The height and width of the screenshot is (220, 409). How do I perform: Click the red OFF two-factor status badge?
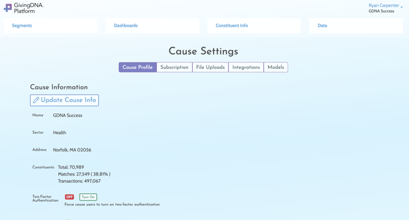tap(70, 197)
